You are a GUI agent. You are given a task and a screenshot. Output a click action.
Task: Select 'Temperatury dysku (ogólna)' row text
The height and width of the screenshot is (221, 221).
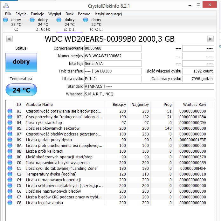tap(51, 174)
